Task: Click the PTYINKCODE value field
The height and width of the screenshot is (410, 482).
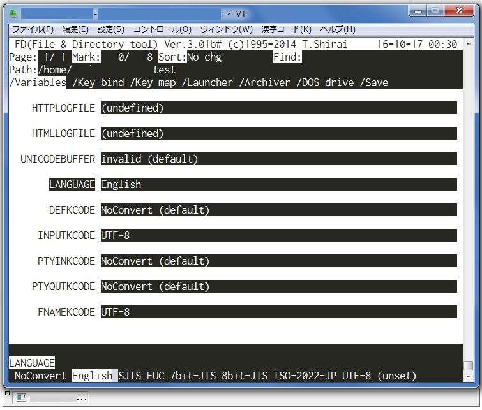Action: [279, 261]
